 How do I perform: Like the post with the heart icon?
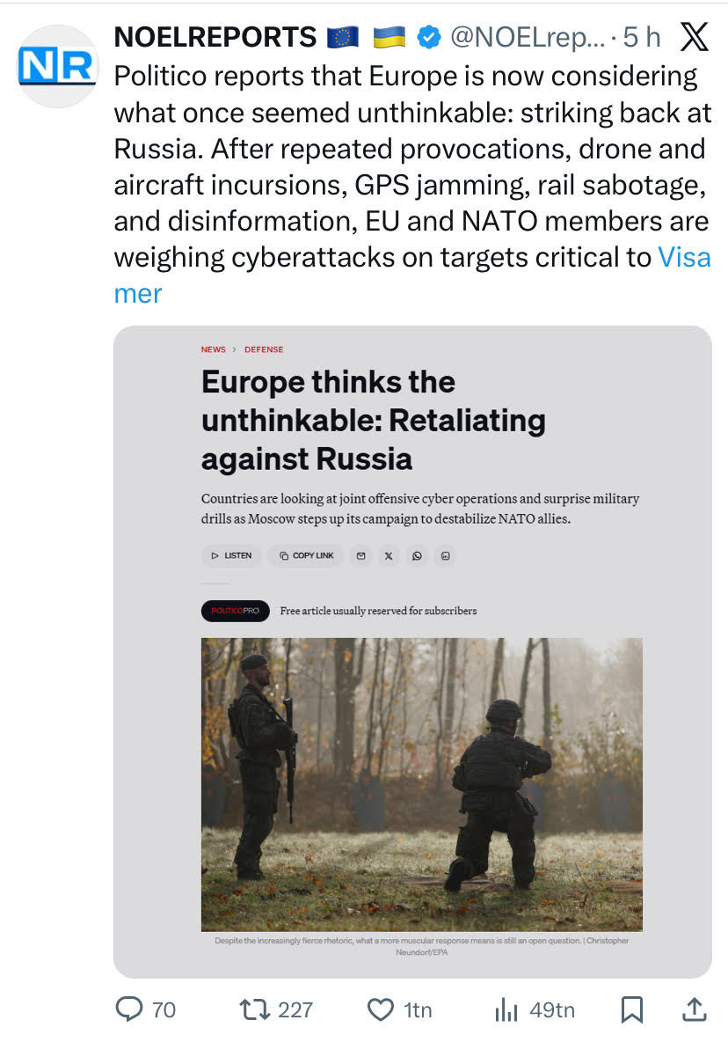coord(380,1009)
